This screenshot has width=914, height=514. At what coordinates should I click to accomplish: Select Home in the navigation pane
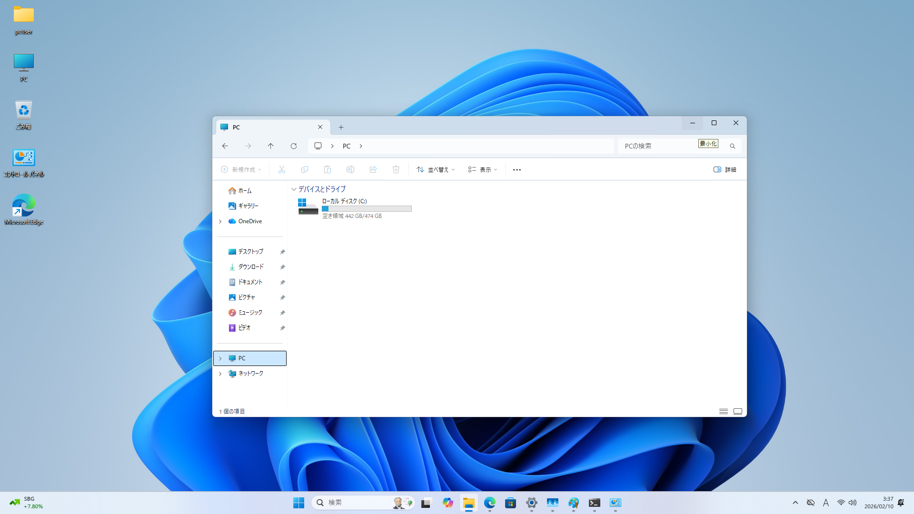[245, 190]
